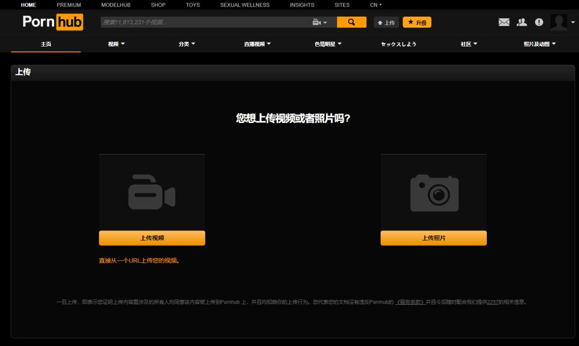
Task: Click the 上传视频 button
Action: pos(152,237)
